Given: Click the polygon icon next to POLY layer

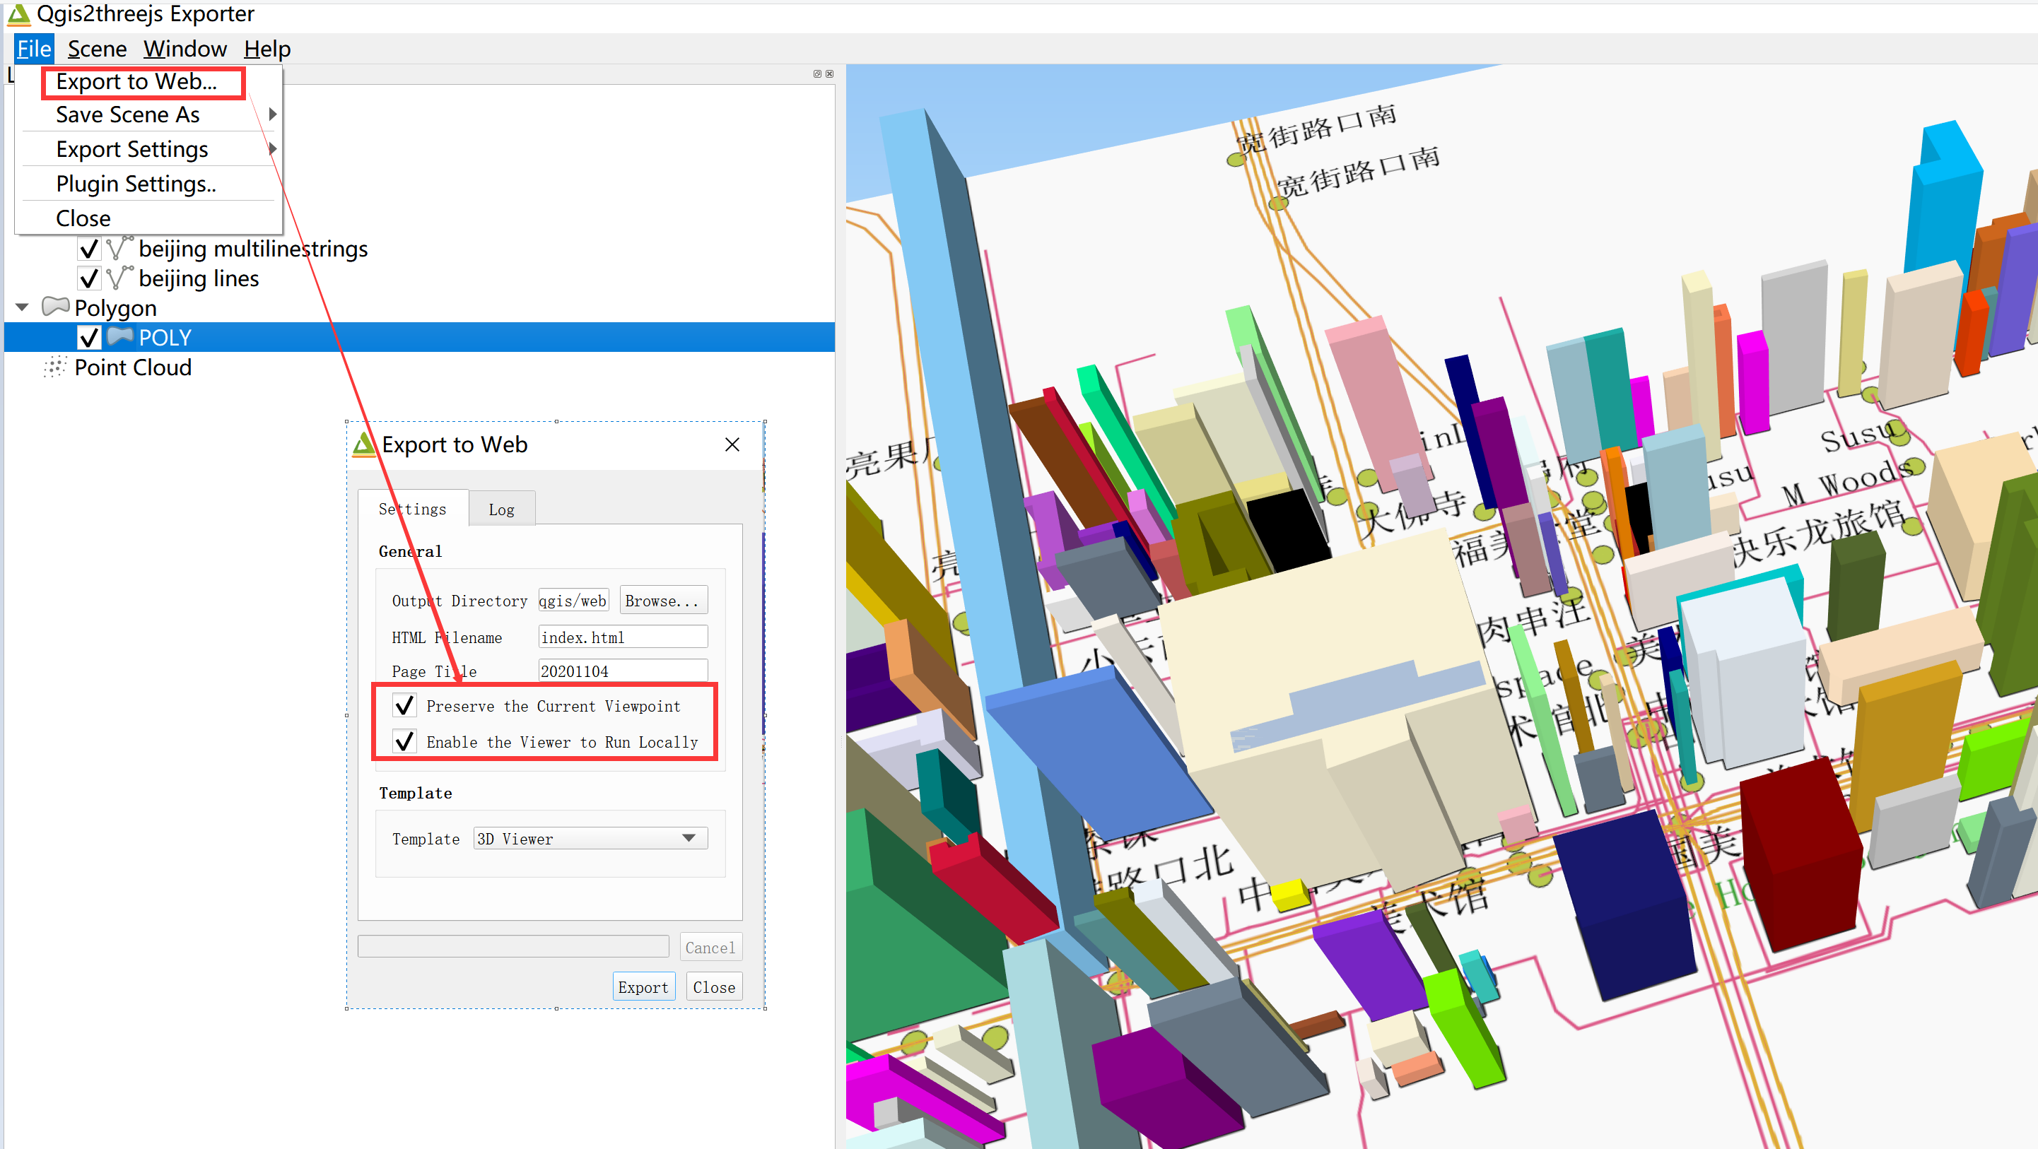Looking at the screenshot, I should (x=120, y=336).
